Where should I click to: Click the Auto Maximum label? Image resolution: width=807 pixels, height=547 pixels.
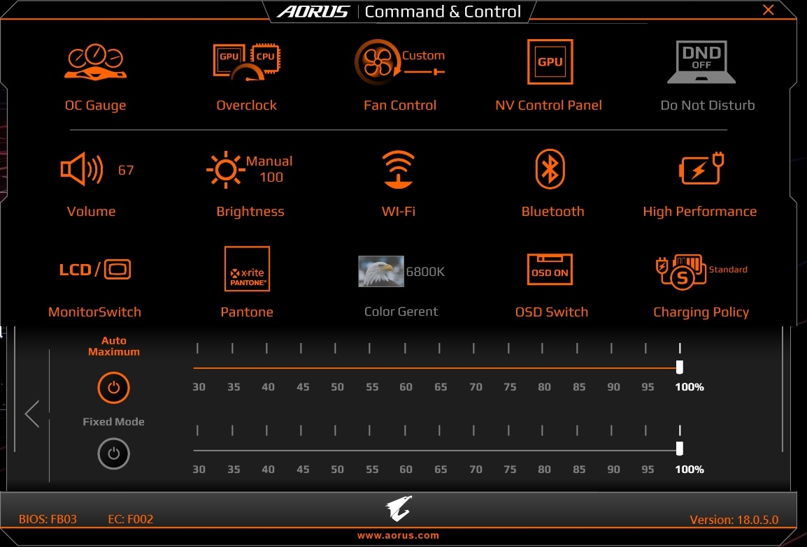(x=114, y=346)
